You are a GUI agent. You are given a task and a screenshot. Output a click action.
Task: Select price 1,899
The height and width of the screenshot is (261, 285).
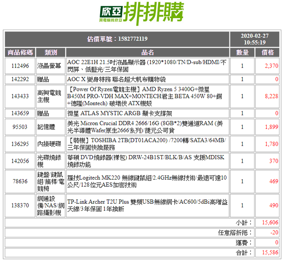pyautogui.click(x=272, y=127)
